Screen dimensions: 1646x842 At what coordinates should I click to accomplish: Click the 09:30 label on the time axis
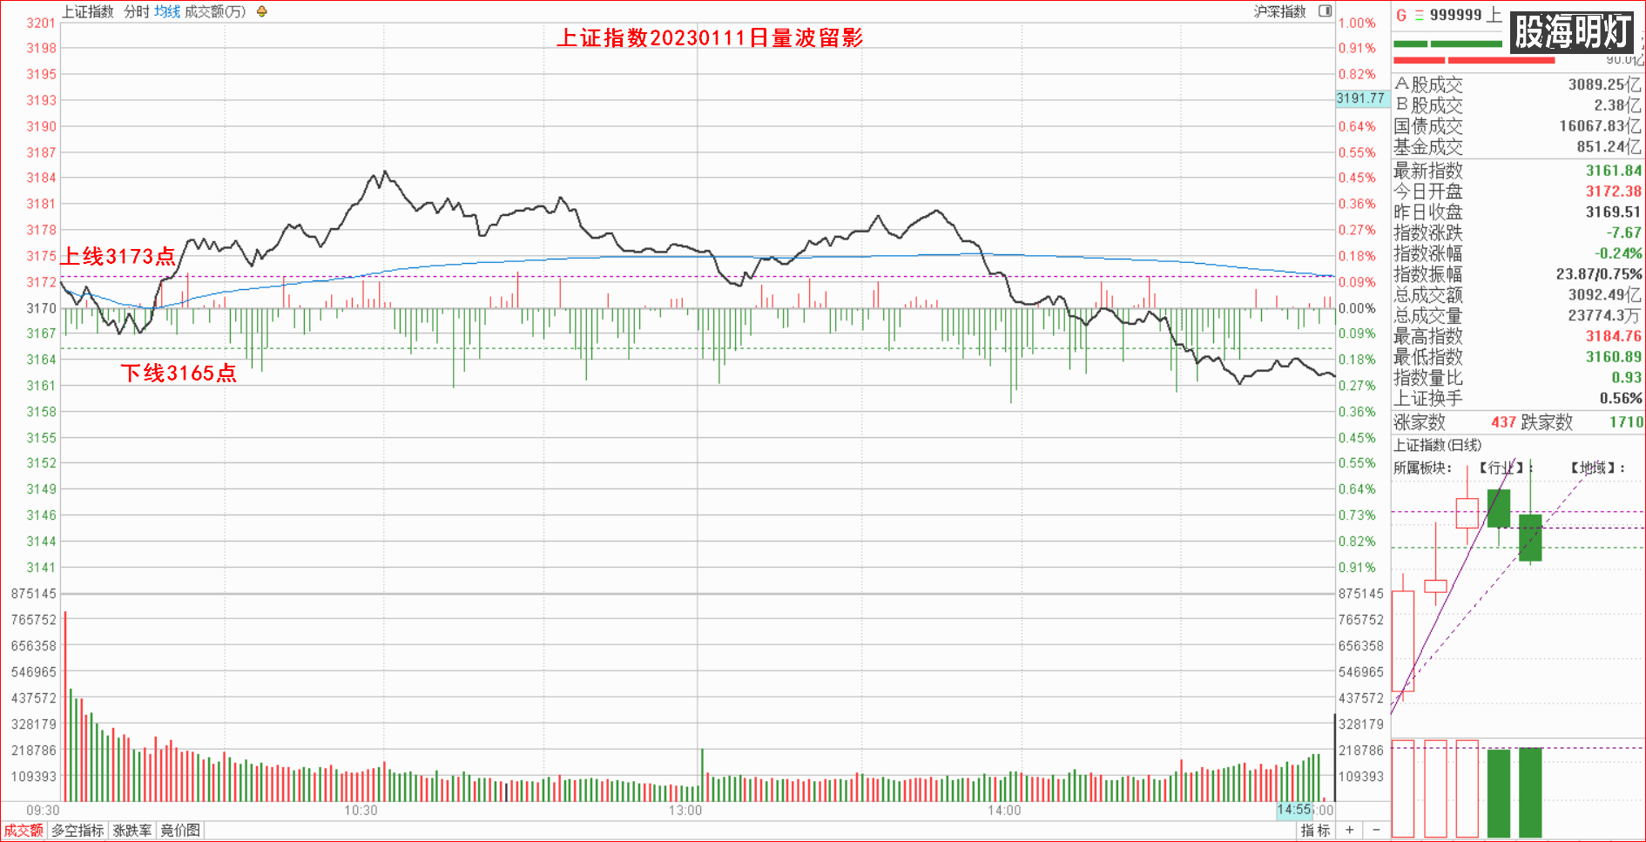click(43, 811)
